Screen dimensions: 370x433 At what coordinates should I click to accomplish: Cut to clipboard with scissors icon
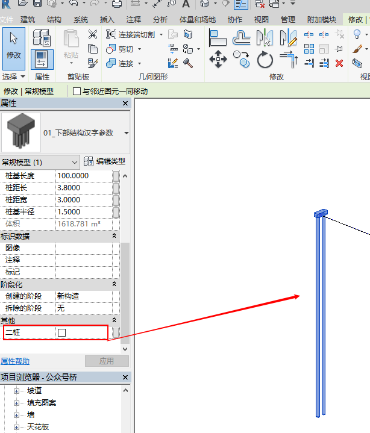pyautogui.click(x=93, y=34)
